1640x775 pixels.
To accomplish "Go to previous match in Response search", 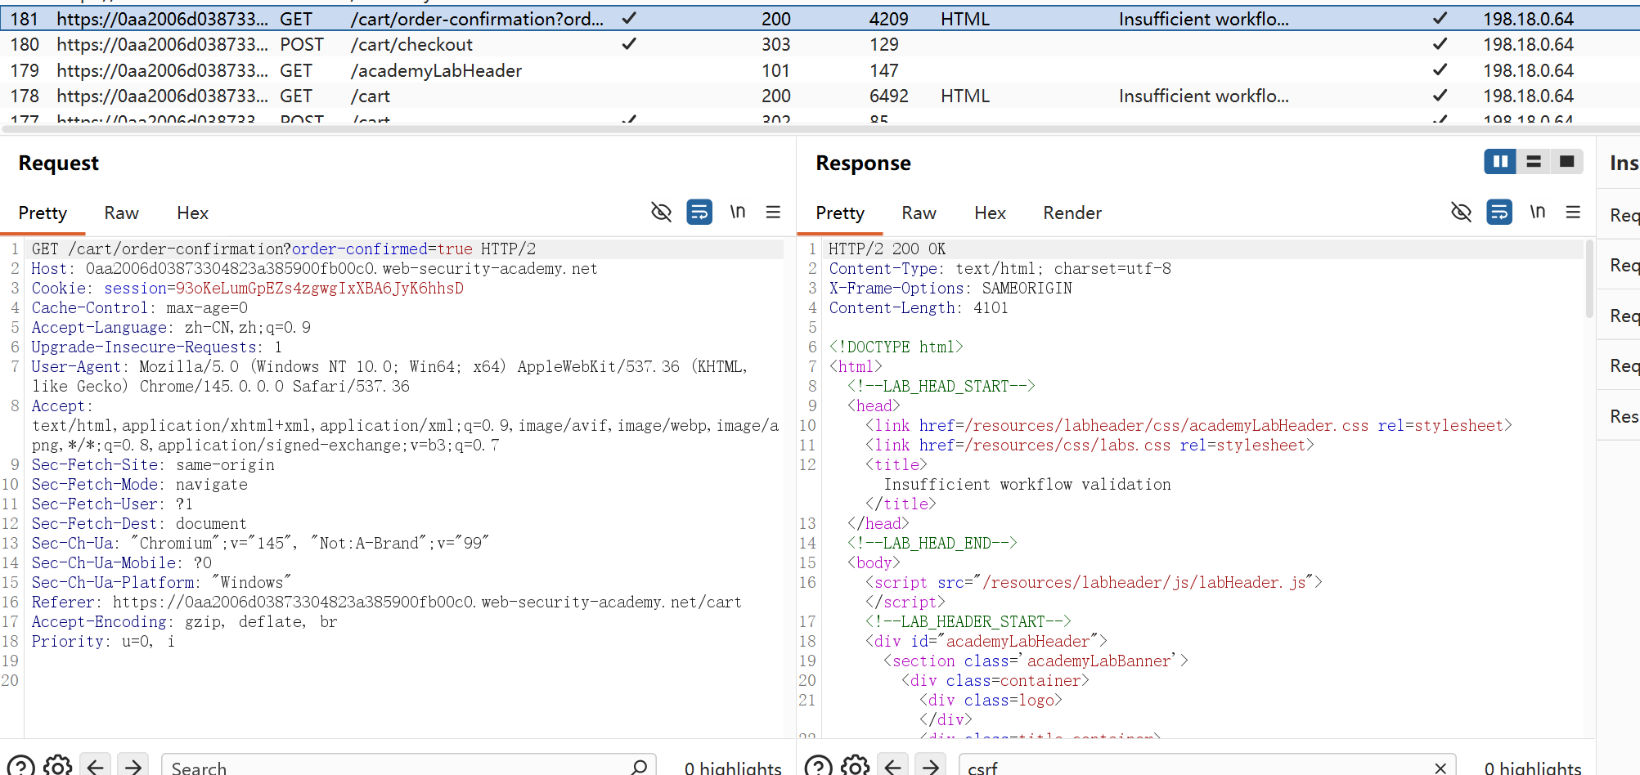I will point(893,766).
